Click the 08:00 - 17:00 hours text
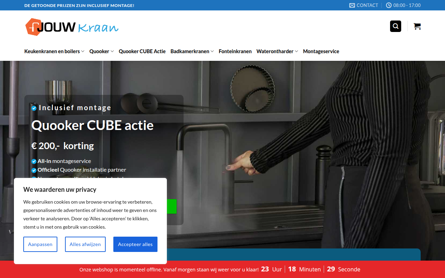The image size is (445, 278). click(x=407, y=5)
